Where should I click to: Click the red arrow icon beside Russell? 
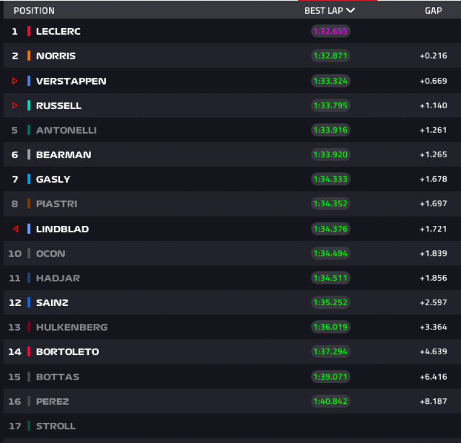point(15,105)
